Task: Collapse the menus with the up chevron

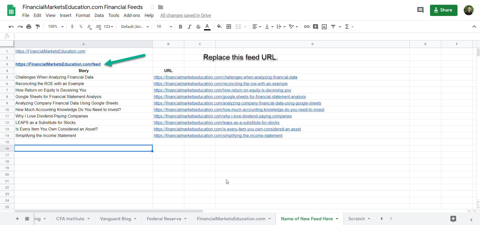Action: [x=474, y=27]
